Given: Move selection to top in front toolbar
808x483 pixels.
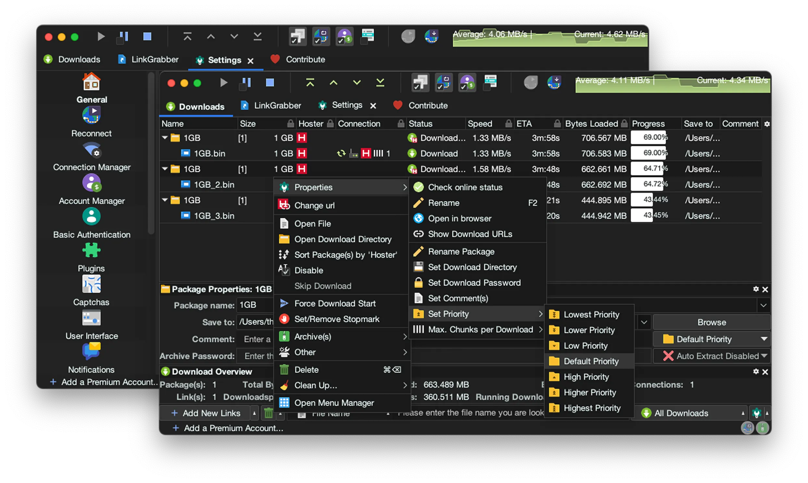Looking at the screenshot, I should (x=310, y=83).
